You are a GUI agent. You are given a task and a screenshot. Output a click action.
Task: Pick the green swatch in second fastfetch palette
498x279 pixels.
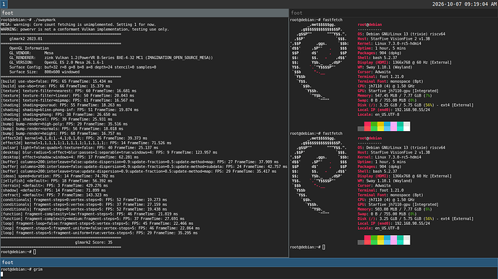pyautogui.click(x=374, y=240)
